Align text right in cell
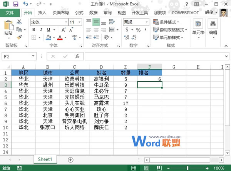 pyautogui.click(x=104, y=30)
